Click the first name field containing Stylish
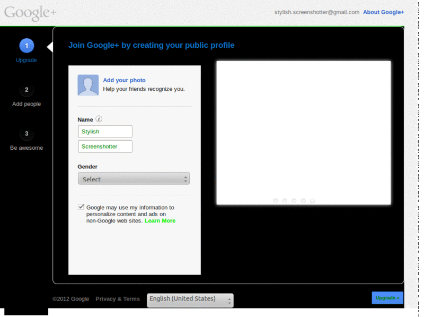 [x=105, y=131]
